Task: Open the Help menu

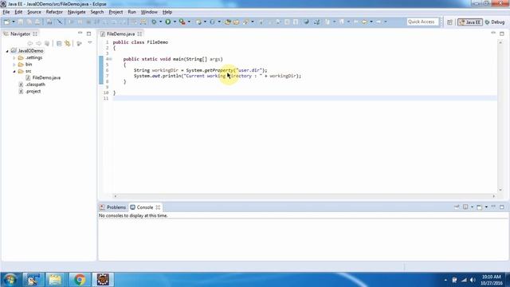Action: pyautogui.click(x=167, y=12)
